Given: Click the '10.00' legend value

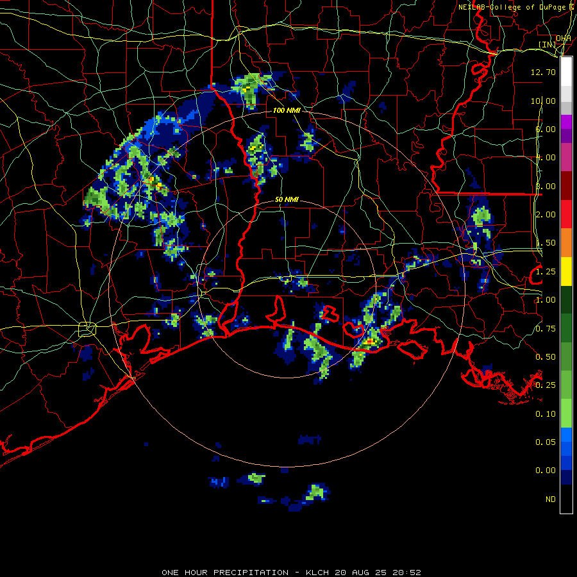Looking at the screenshot, I should [543, 101].
